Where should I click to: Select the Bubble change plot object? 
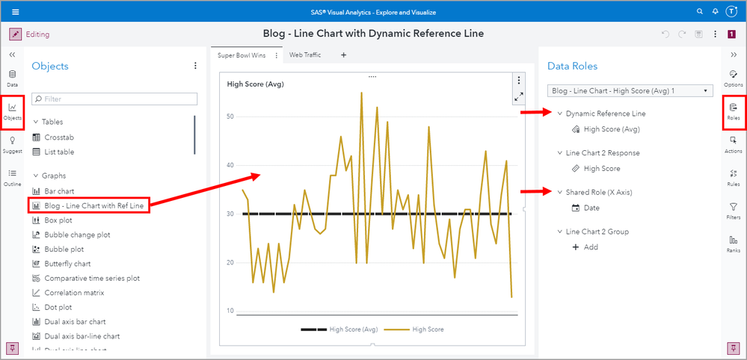click(71, 235)
